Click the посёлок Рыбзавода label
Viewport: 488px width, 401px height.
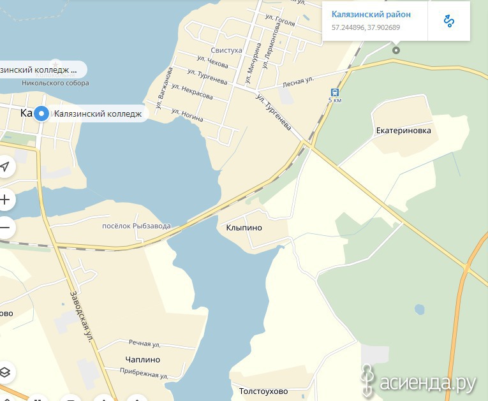click(137, 226)
